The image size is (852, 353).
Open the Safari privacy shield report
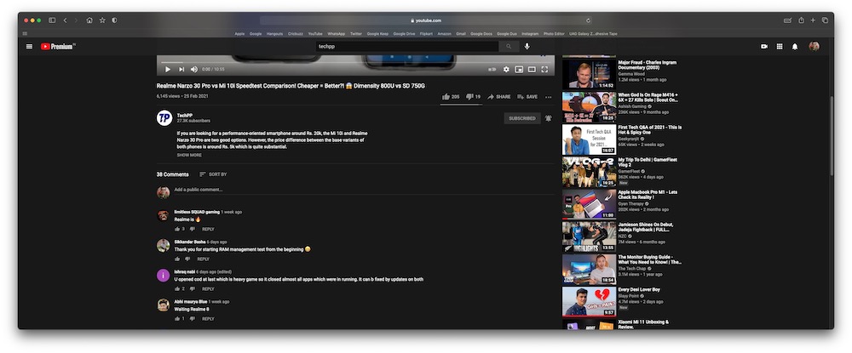click(x=114, y=20)
